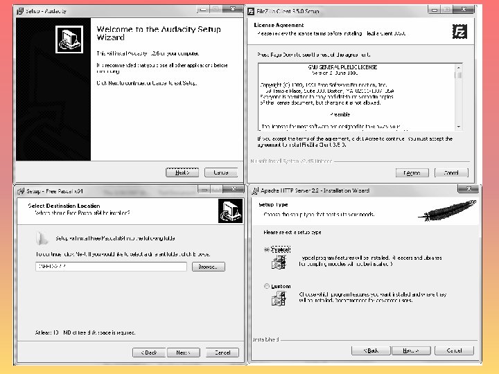Viewport: 499px width, 374px height.
Task: Minimize the FileZilla setup window
Action: [435, 10]
